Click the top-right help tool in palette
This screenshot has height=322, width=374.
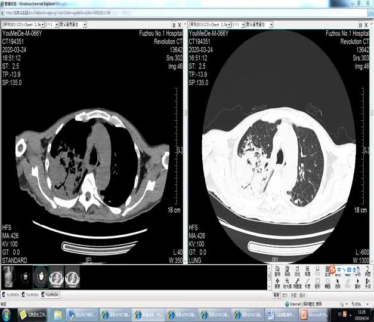tap(367, 271)
